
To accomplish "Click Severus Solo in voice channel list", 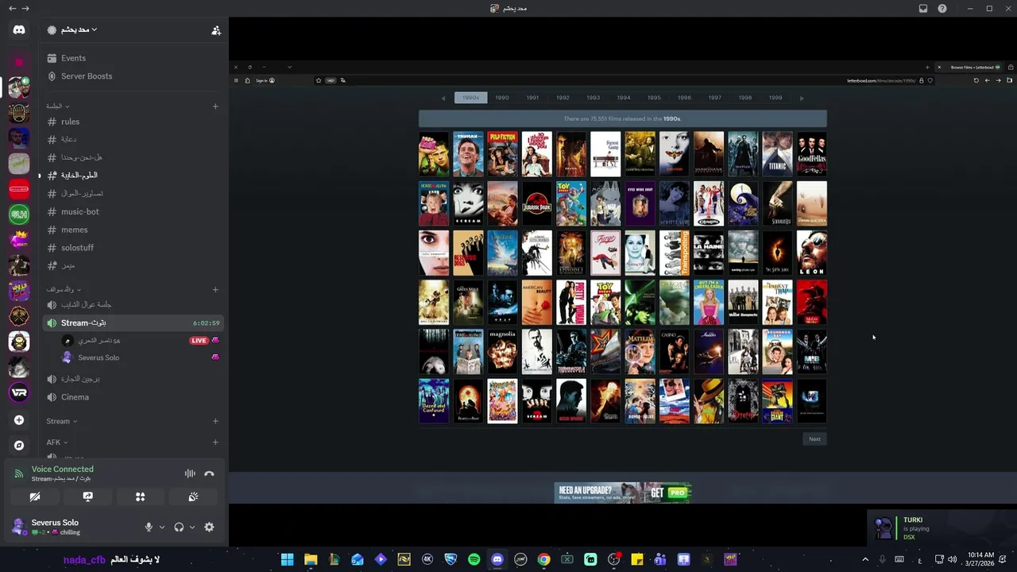I will click(x=99, y=358).
